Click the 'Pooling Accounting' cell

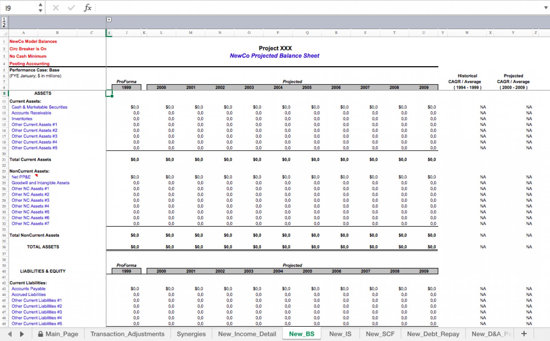point(29,64)
